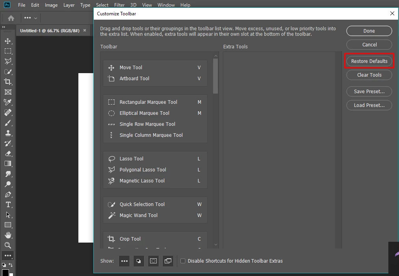Select the Frame tool in left toolbar
Image resolution: width=399 pixels, height=276 pixels.
point(8,92)
